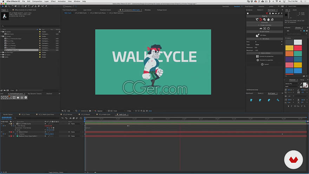Click the Libraries list view icon

(307, 31)
